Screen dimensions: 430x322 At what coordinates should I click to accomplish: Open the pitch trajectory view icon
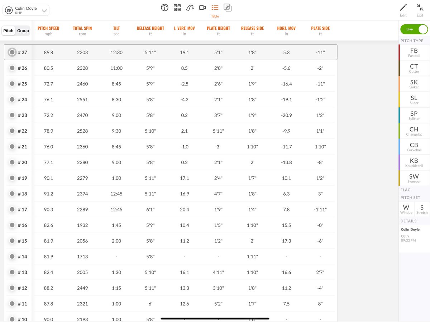point(190,8)
